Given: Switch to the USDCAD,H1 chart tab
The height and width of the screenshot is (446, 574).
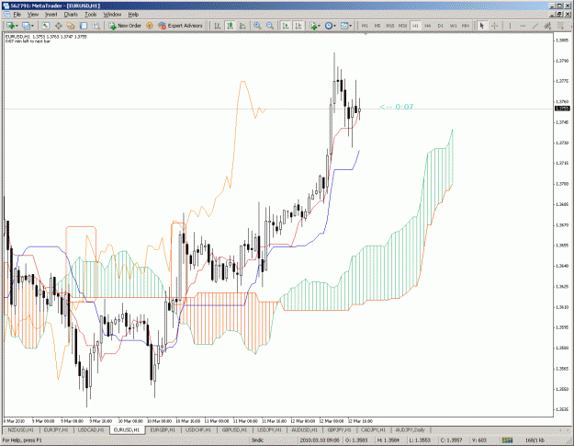Looking at the screenshot, I should tap(91, 429).
